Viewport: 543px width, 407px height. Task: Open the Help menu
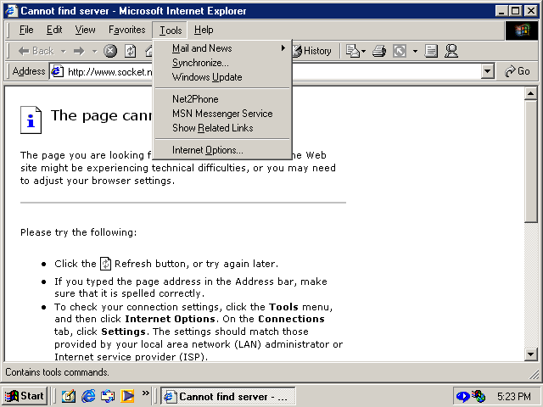204,30
